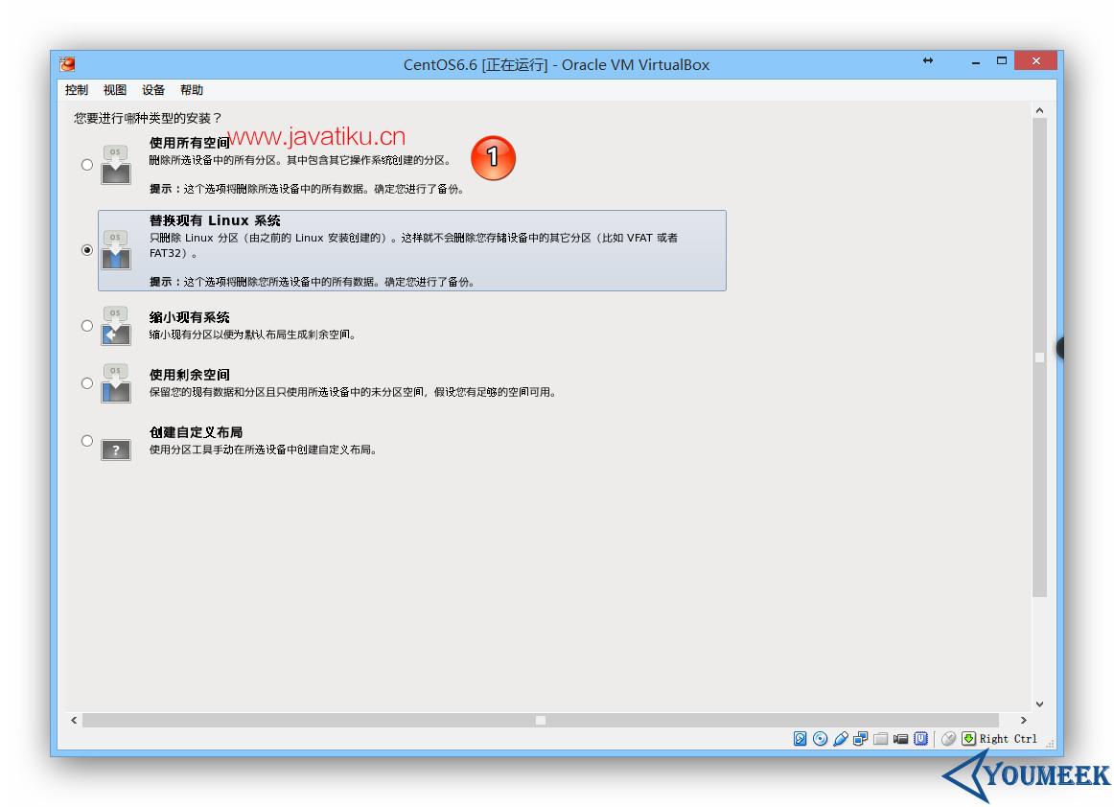Select the 创建自定义布局 radio button
Image resolution: width=1114 pixels, height=807 pixels.
tap(86, 441)
